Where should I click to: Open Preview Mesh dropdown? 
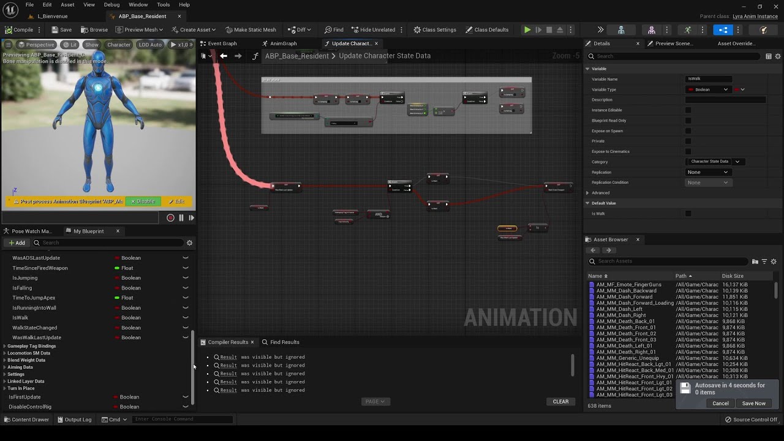pos(140,29)
